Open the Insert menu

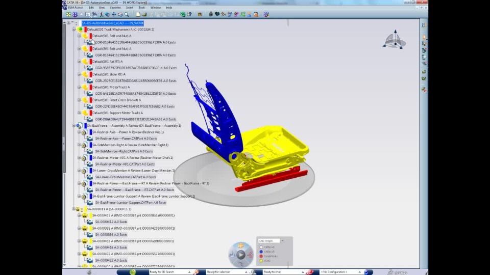(x=130, y=8)
